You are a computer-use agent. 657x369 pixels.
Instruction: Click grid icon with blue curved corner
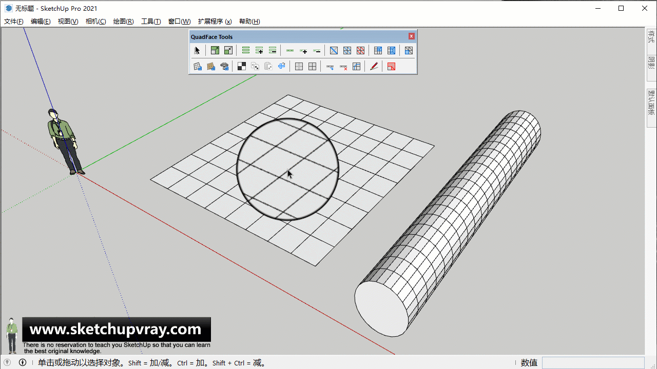click(x=356, y=66)
